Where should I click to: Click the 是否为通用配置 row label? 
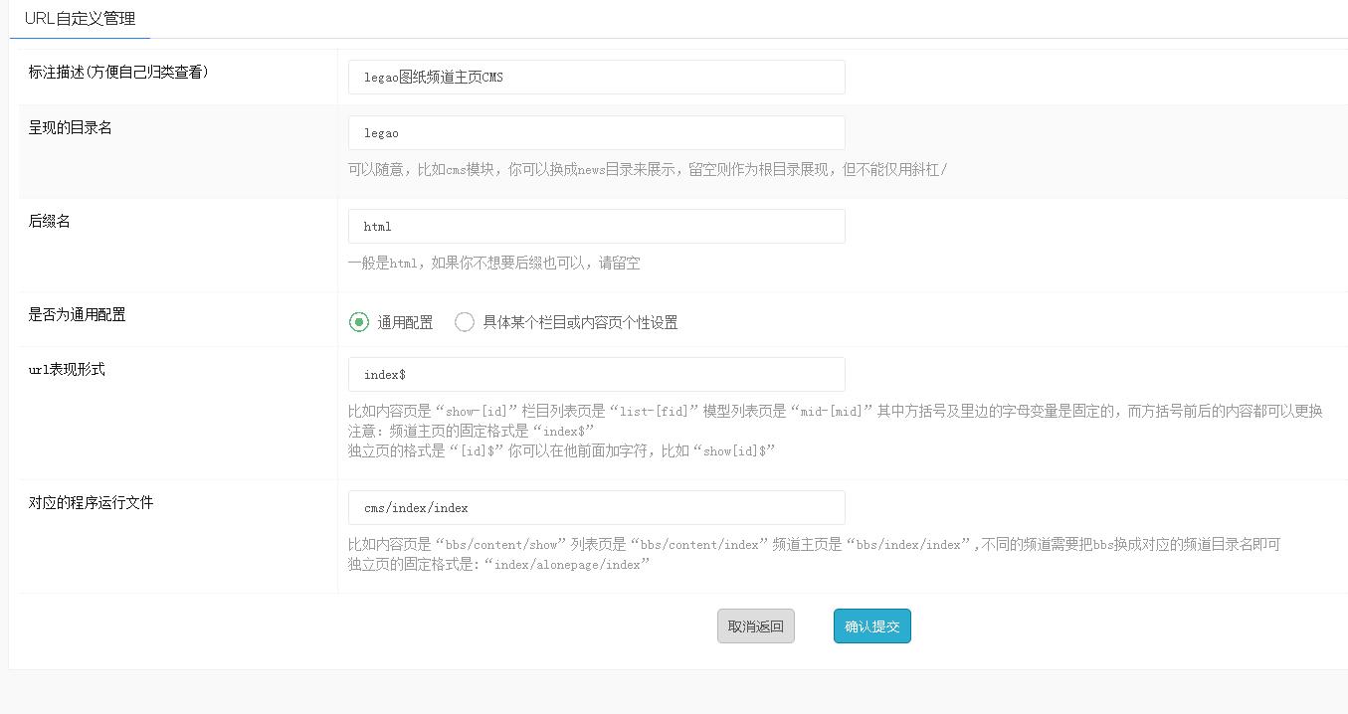[x=77, y=315]
